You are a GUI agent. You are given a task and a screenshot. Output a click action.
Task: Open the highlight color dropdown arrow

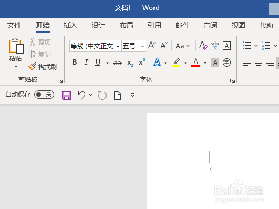pyautogui.click(x=186, y=62)
